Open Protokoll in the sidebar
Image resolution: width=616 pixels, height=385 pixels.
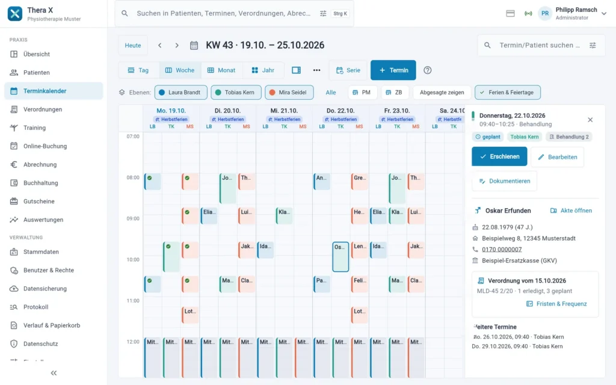(54, 307)
